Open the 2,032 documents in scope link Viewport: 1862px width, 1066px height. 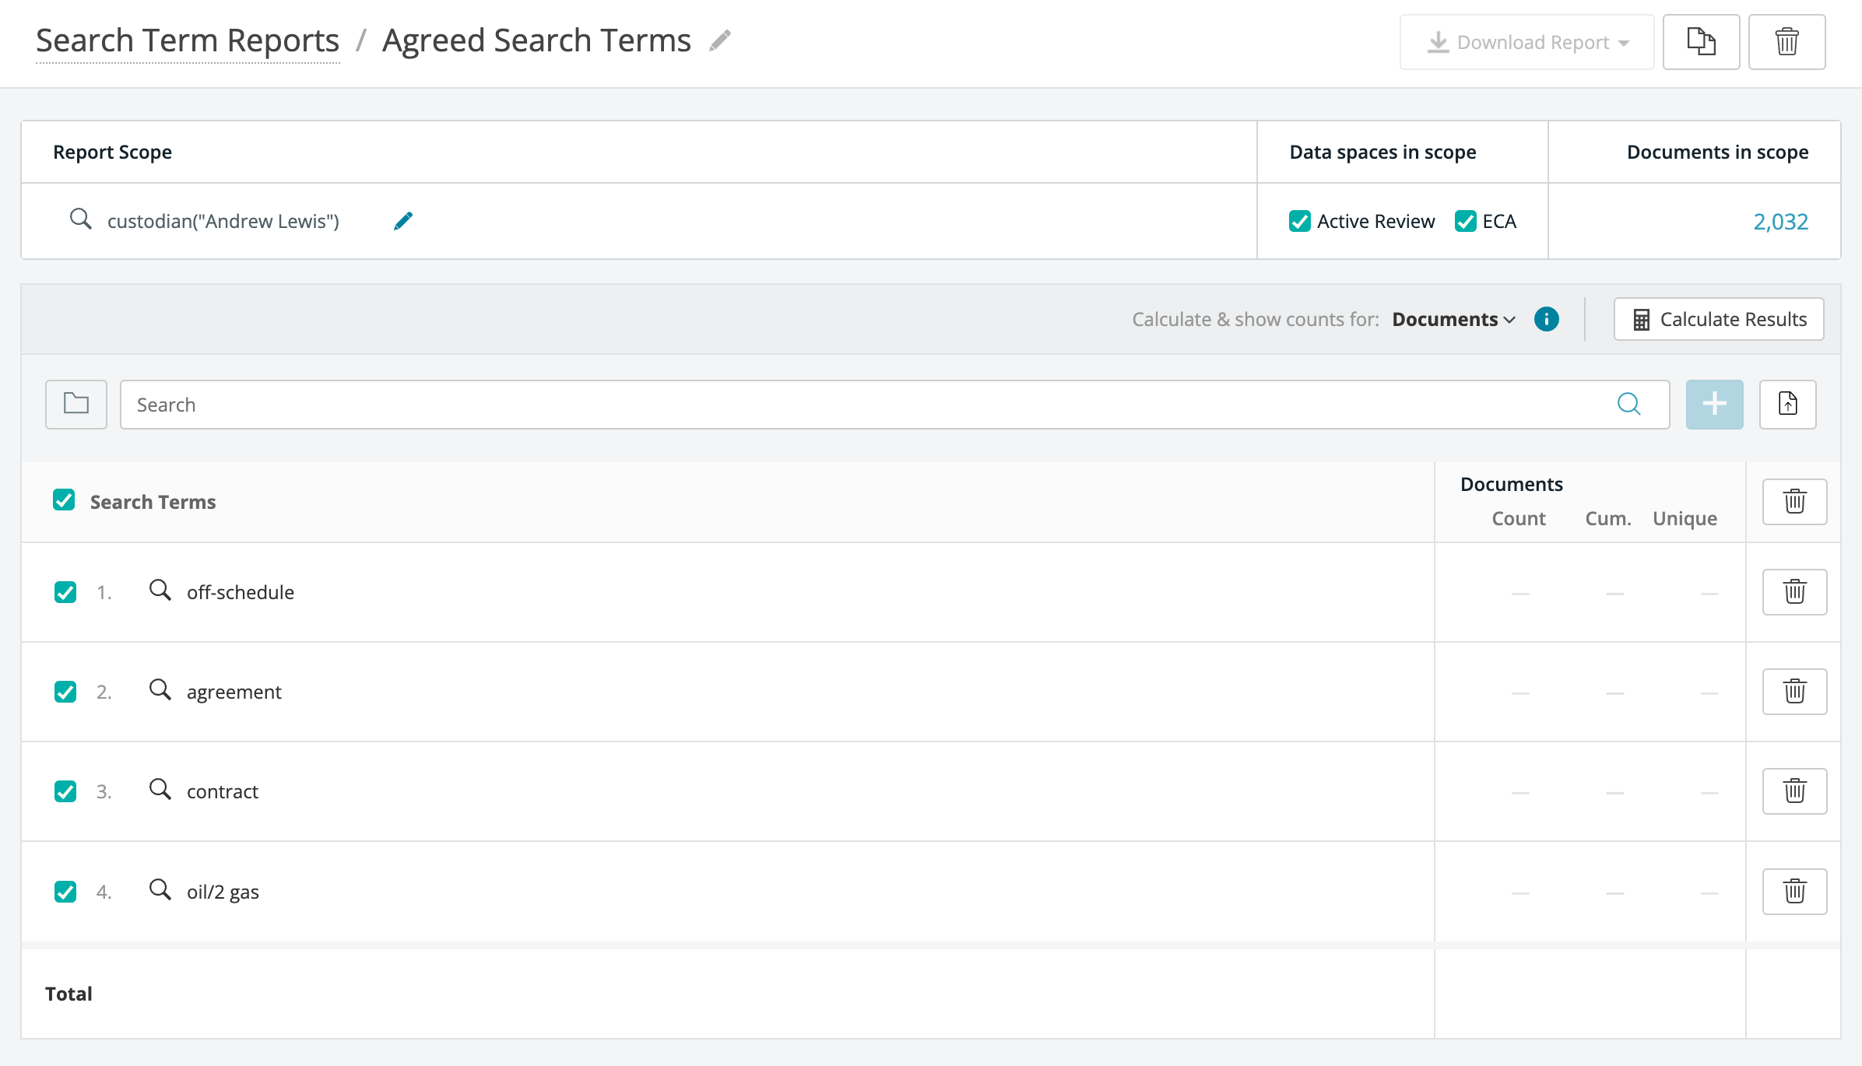pyautogui.click(x=1779, y=222)
